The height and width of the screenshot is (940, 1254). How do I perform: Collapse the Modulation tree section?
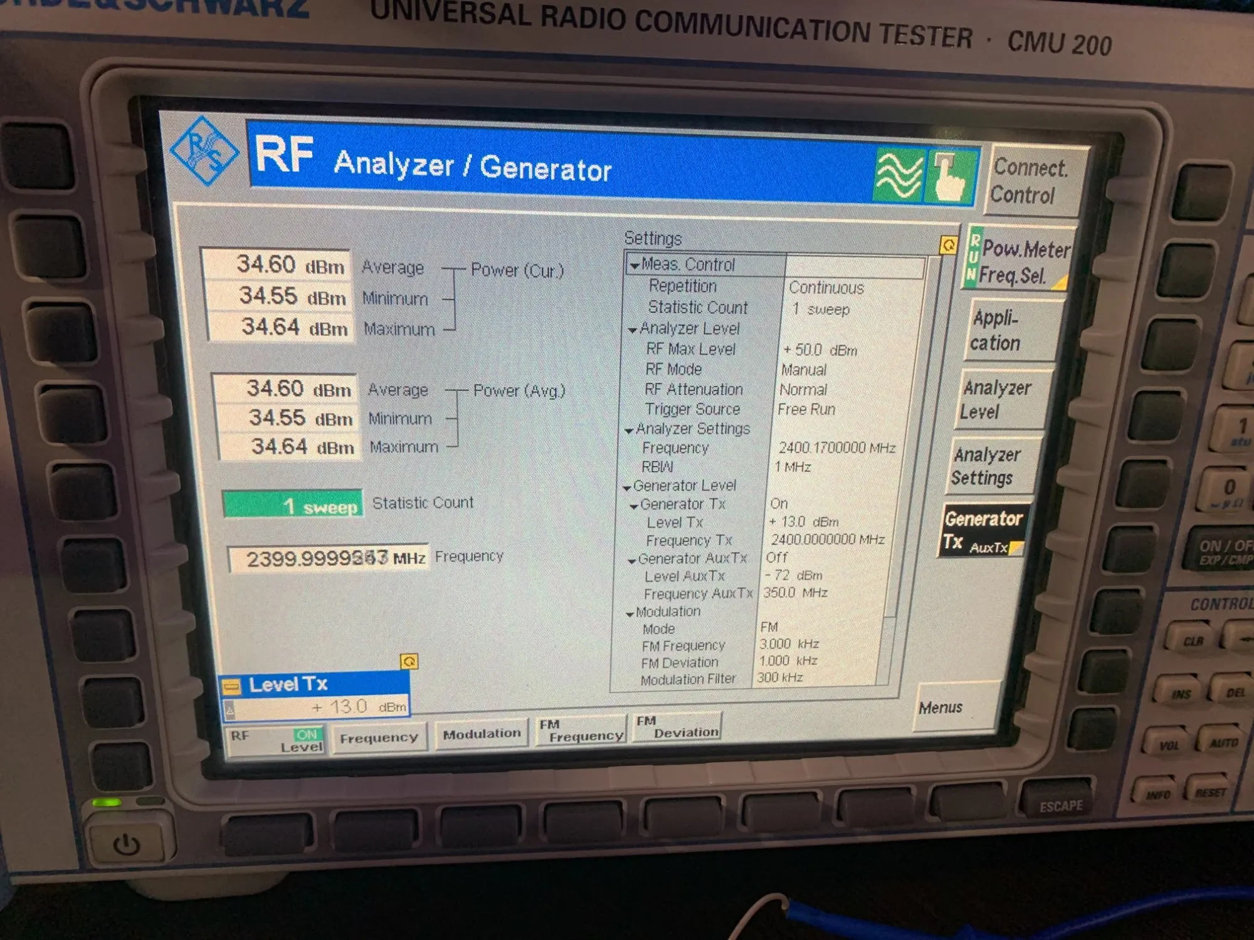click(630, 614)
